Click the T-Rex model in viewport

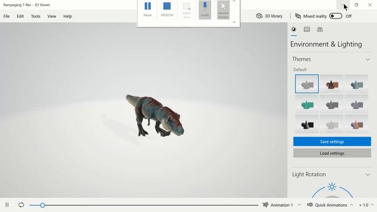point(155,115)
